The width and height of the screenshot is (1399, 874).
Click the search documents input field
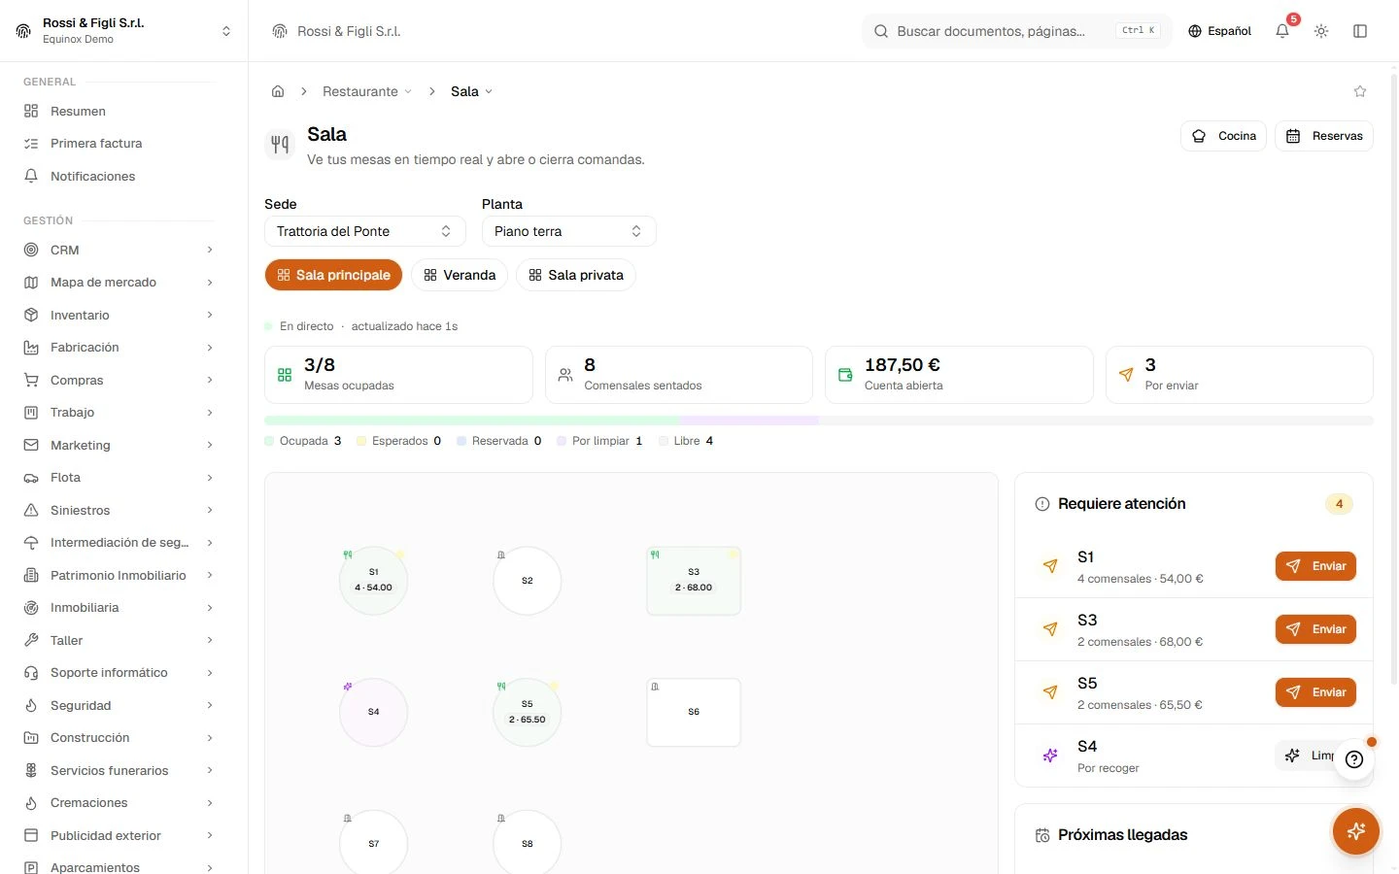1017,31
